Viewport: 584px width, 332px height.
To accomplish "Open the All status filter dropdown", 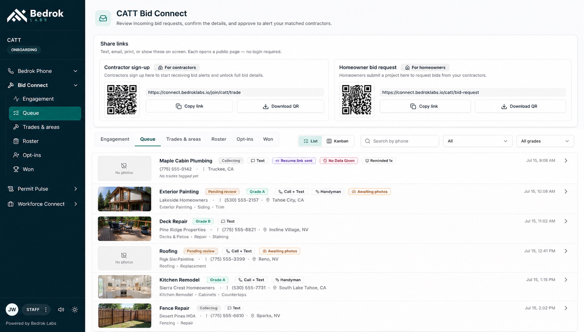I will point(478,141).
